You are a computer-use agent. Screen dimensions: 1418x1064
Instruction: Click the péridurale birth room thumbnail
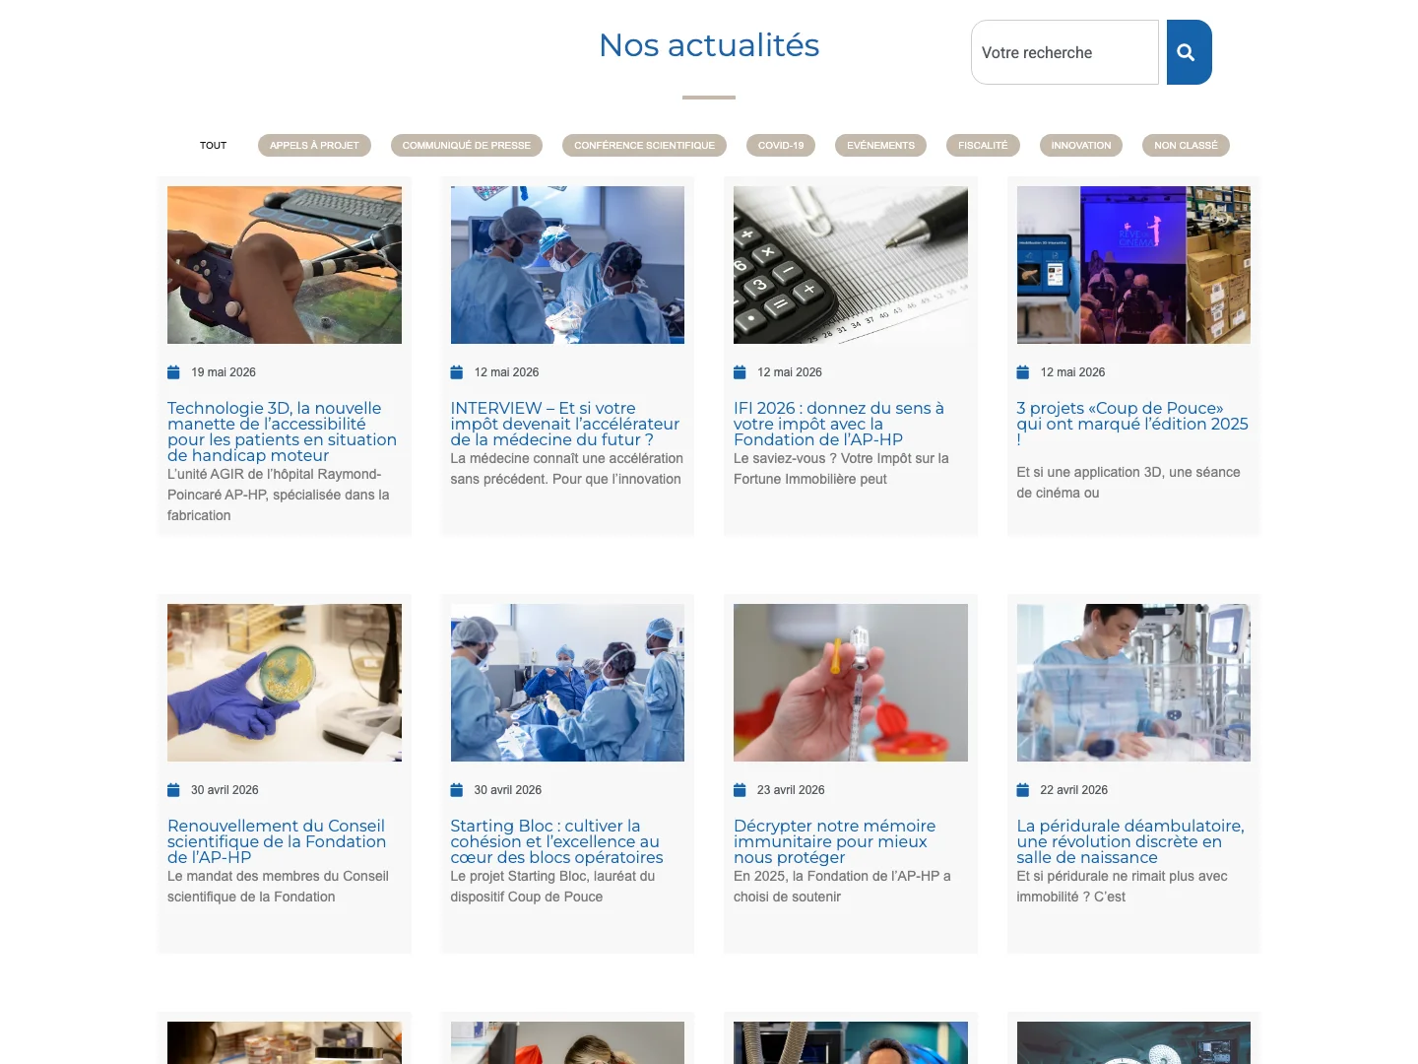(1133, 683)
